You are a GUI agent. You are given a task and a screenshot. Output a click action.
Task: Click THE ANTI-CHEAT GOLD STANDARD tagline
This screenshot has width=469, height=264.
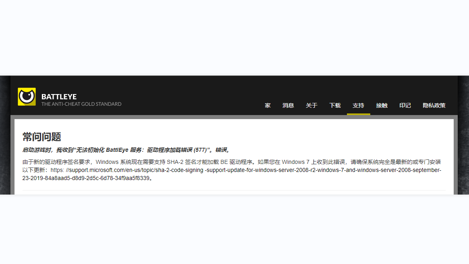pyautogui.click(x=81, y=104)
